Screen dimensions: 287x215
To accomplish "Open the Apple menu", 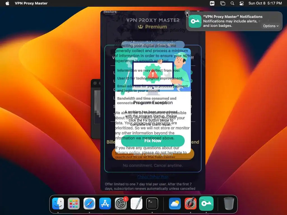I will point(7,3).
